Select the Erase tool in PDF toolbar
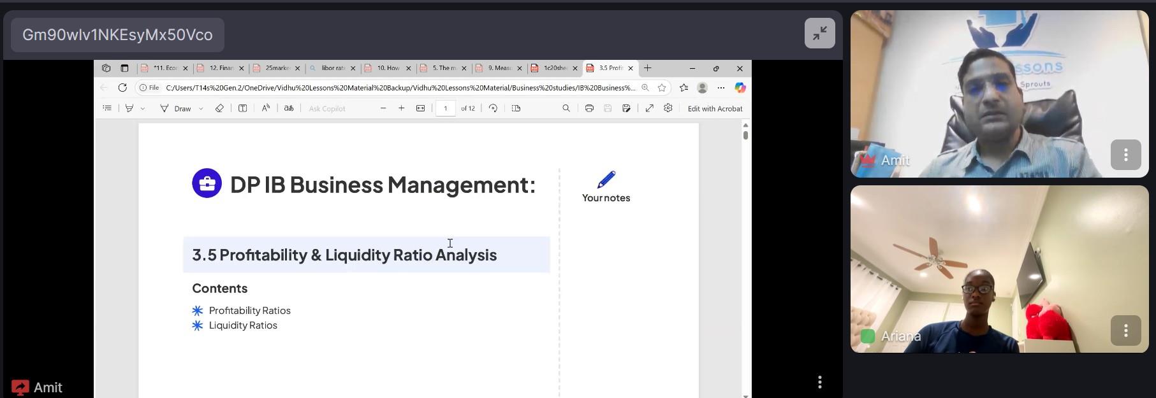The image size is (1156, 398). 219,108
